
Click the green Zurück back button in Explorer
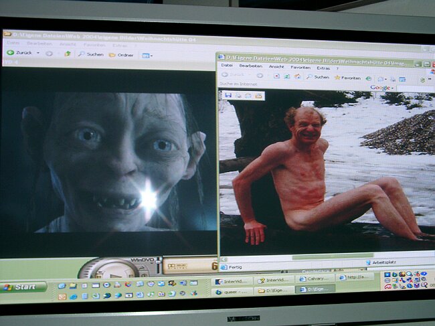click(19, 52)
